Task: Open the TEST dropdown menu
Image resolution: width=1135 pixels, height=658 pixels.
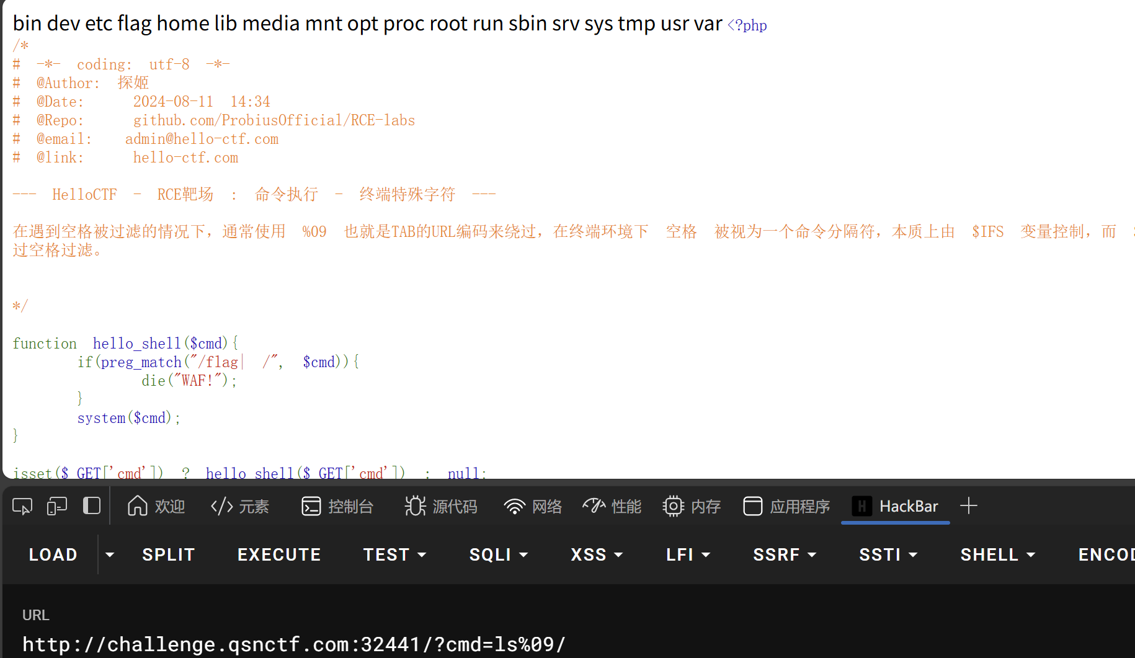Action: click(x=395, y=554)
